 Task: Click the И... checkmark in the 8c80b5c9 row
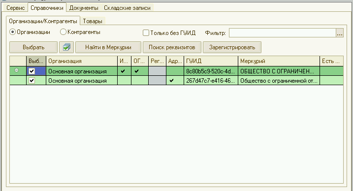point(123,71)
